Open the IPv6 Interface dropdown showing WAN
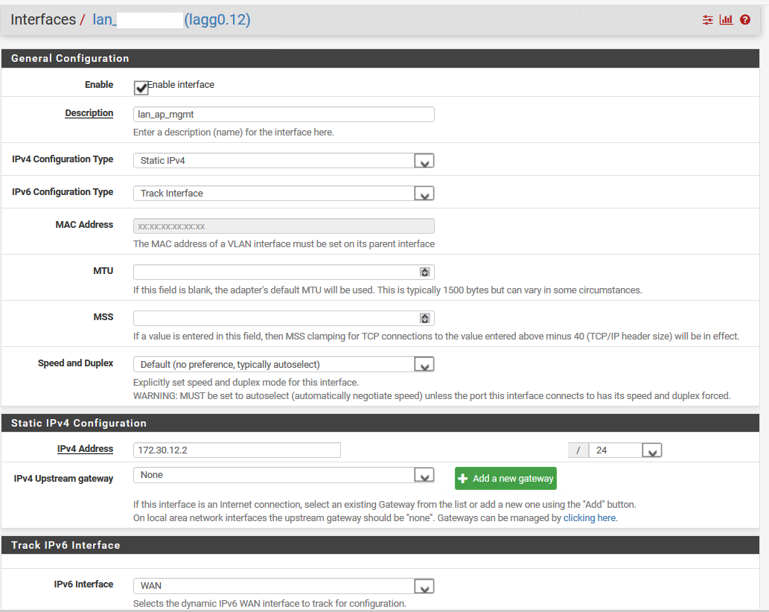 (424, 585)
